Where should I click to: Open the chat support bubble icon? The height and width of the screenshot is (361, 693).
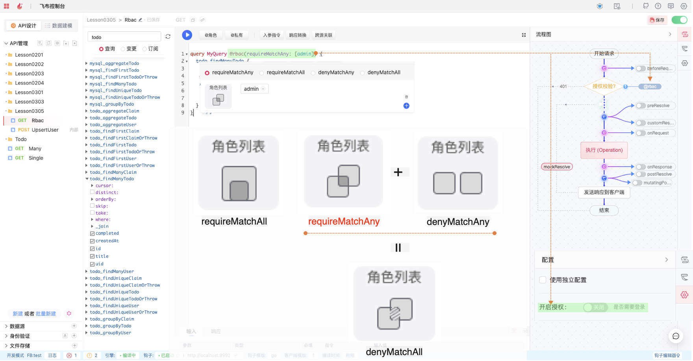676,336
